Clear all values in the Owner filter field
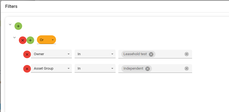 [187, 54]
